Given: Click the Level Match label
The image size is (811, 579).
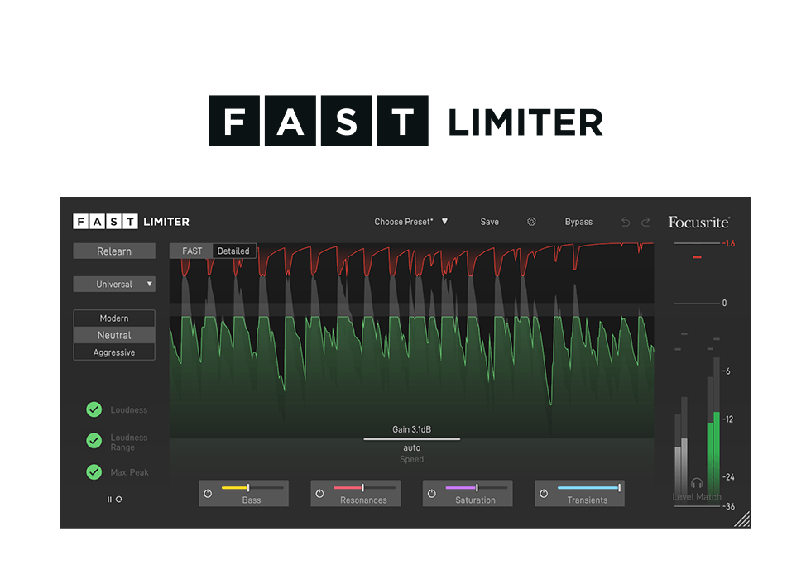Looking at the screenshot, I should click(x=697, y=497).
